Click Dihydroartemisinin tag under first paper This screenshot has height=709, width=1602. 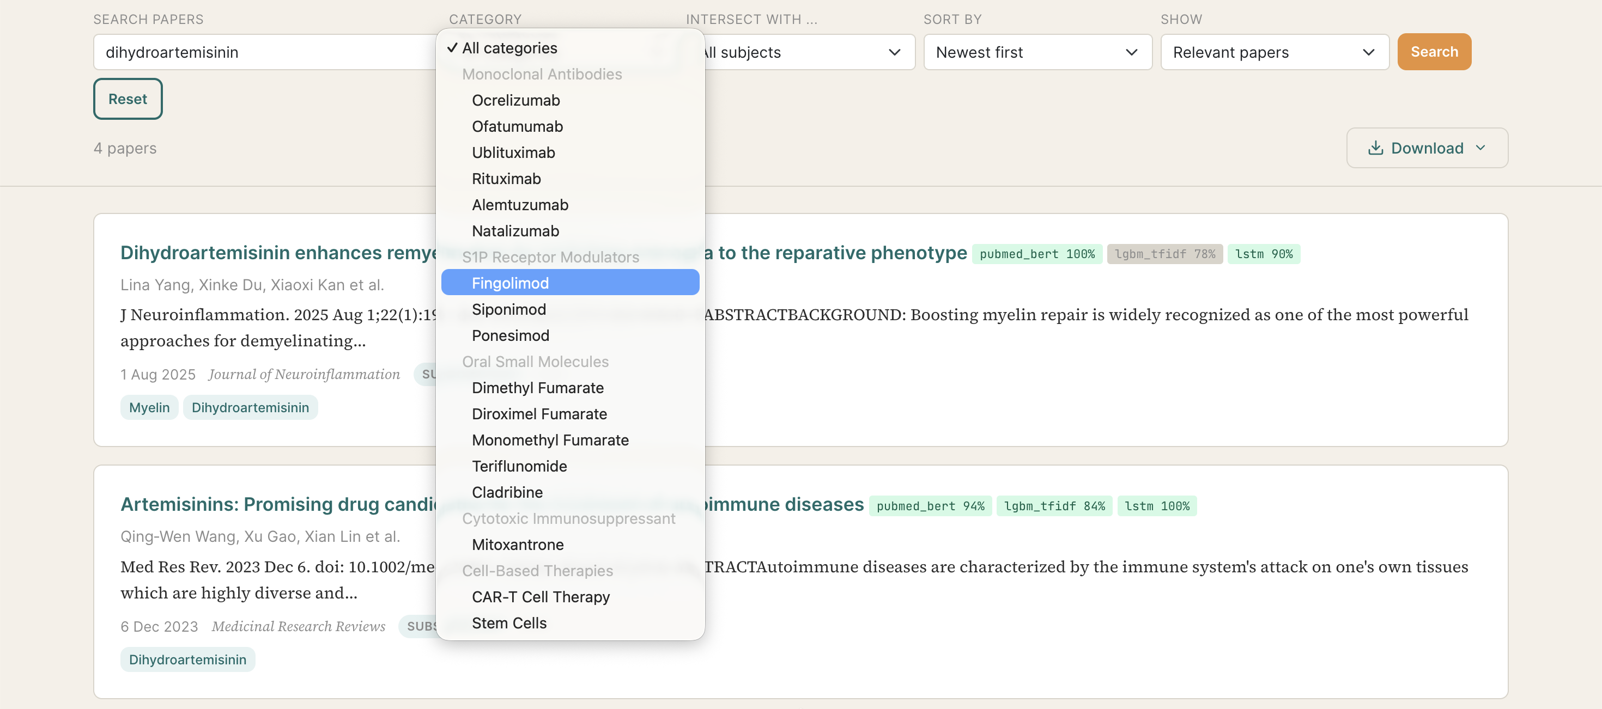[x=250, y=408]
